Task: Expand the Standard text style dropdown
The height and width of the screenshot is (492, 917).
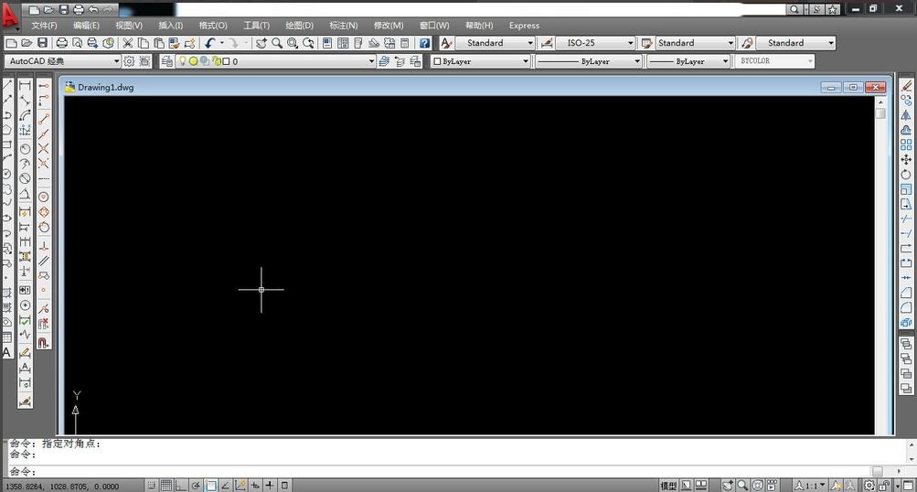Action: click(x=530, y=43)
